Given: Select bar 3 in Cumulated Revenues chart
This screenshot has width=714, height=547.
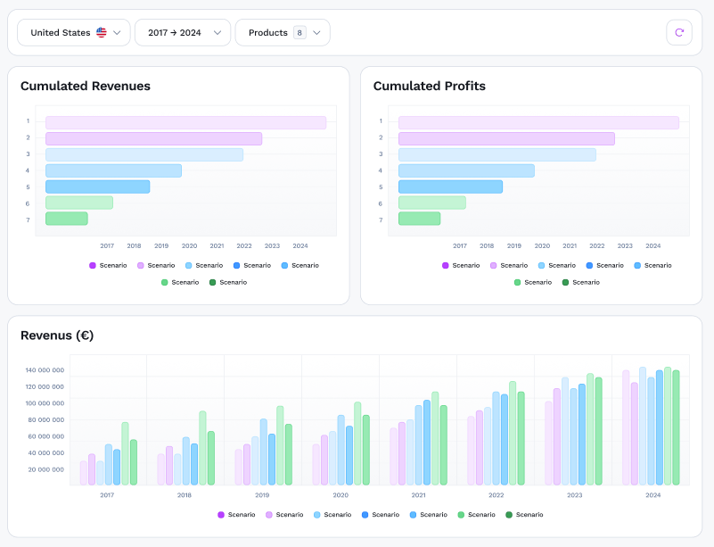Looking at the screenshot, I should [x=144, y=154].
